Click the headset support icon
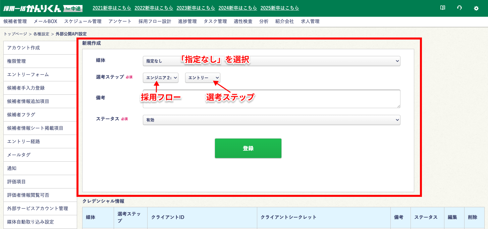 (x=459, y=8)
